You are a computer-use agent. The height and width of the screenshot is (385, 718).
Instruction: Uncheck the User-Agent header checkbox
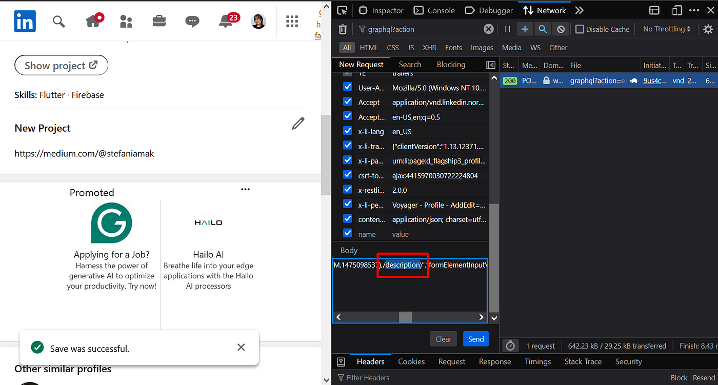(347, 88)
